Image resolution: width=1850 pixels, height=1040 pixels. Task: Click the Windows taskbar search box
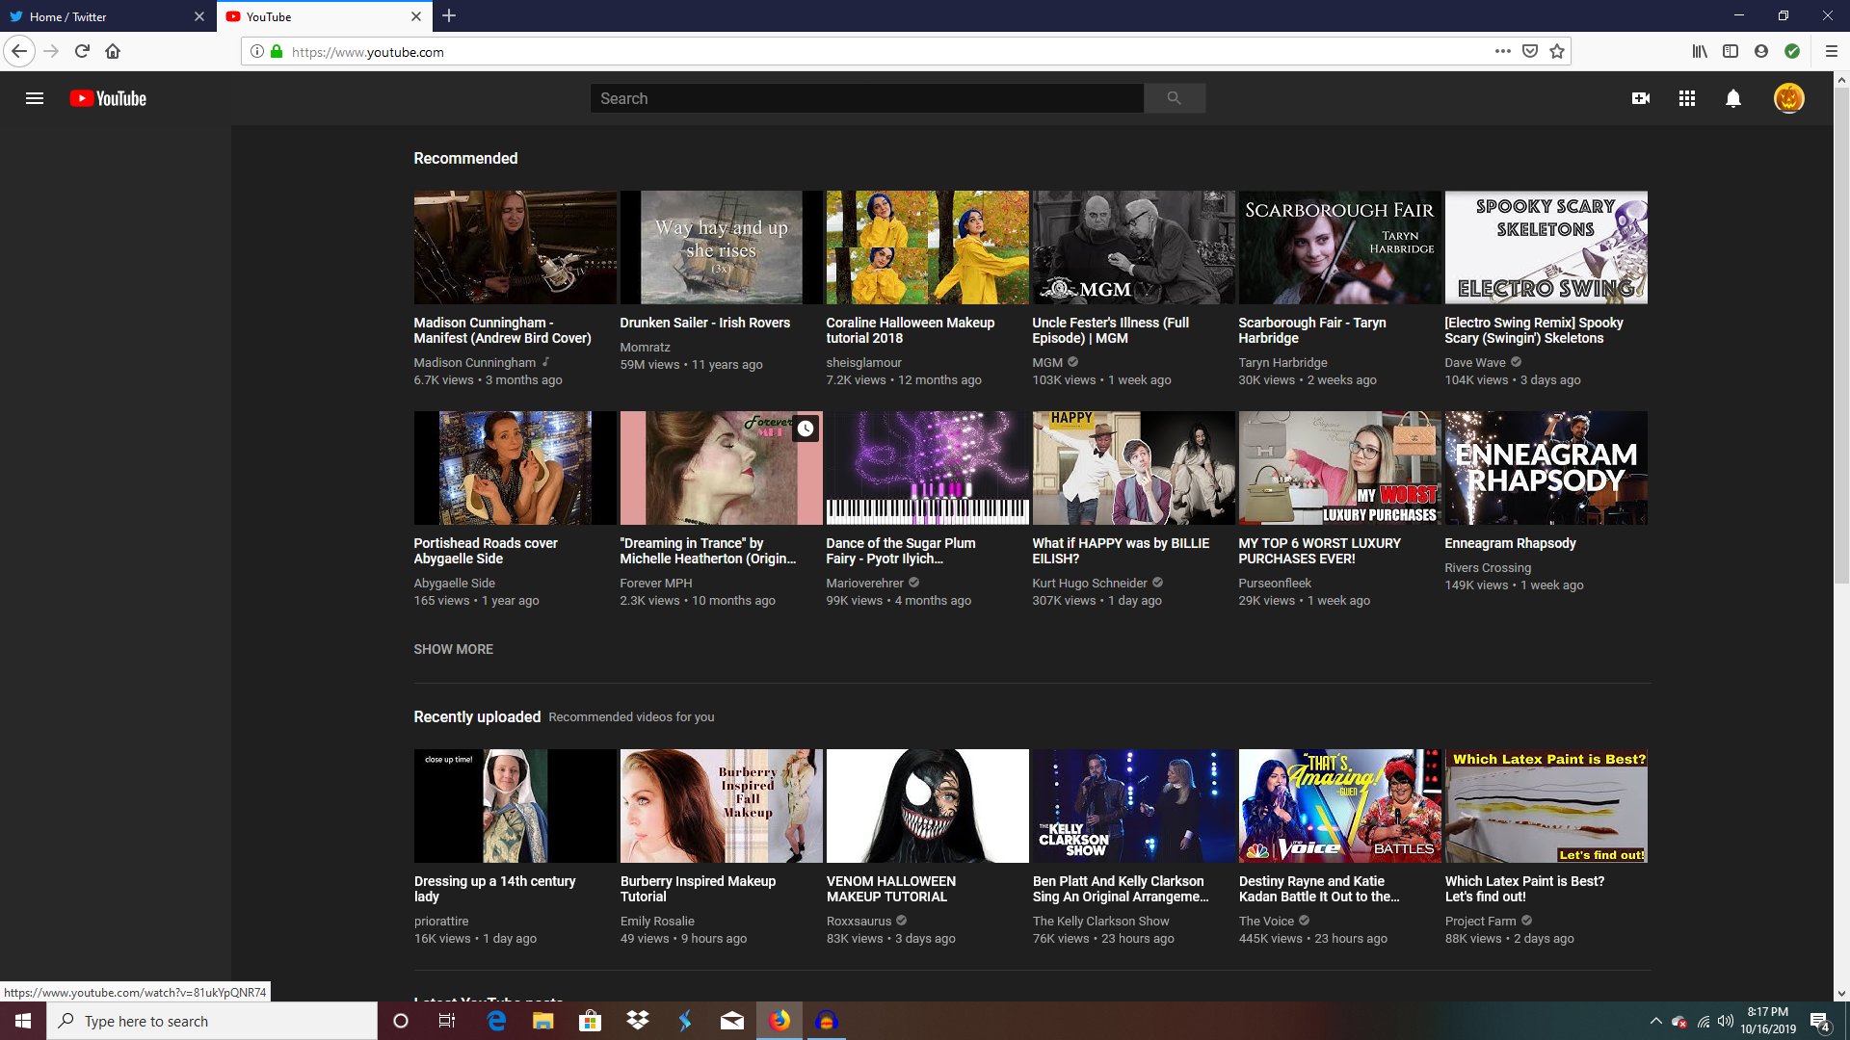(x=212, y=1021)
